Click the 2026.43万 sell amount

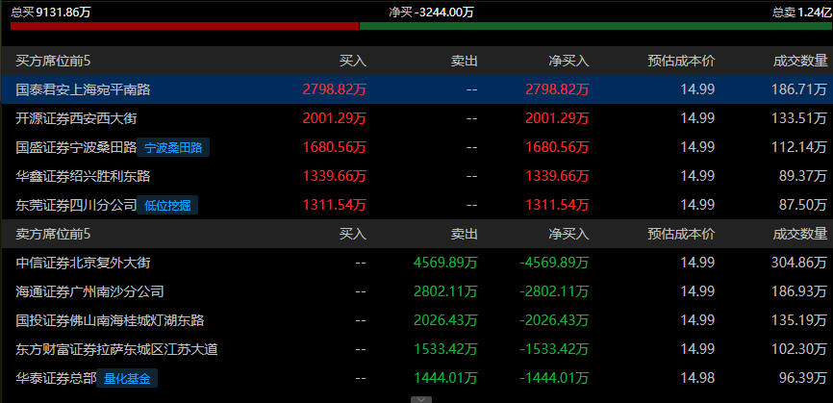click(x=445, y=320)
